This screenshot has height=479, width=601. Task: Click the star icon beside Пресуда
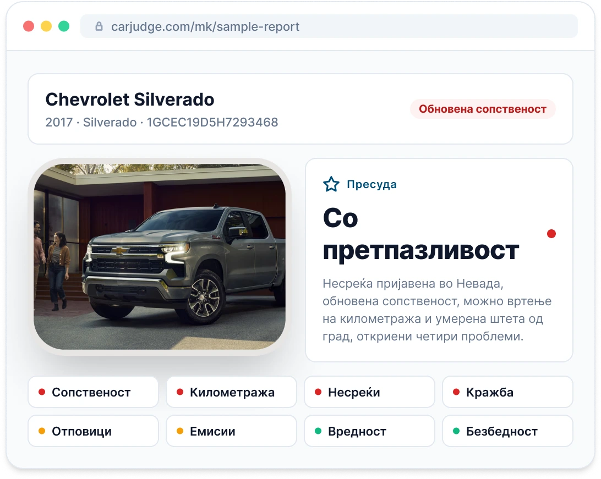coord(331,184)
